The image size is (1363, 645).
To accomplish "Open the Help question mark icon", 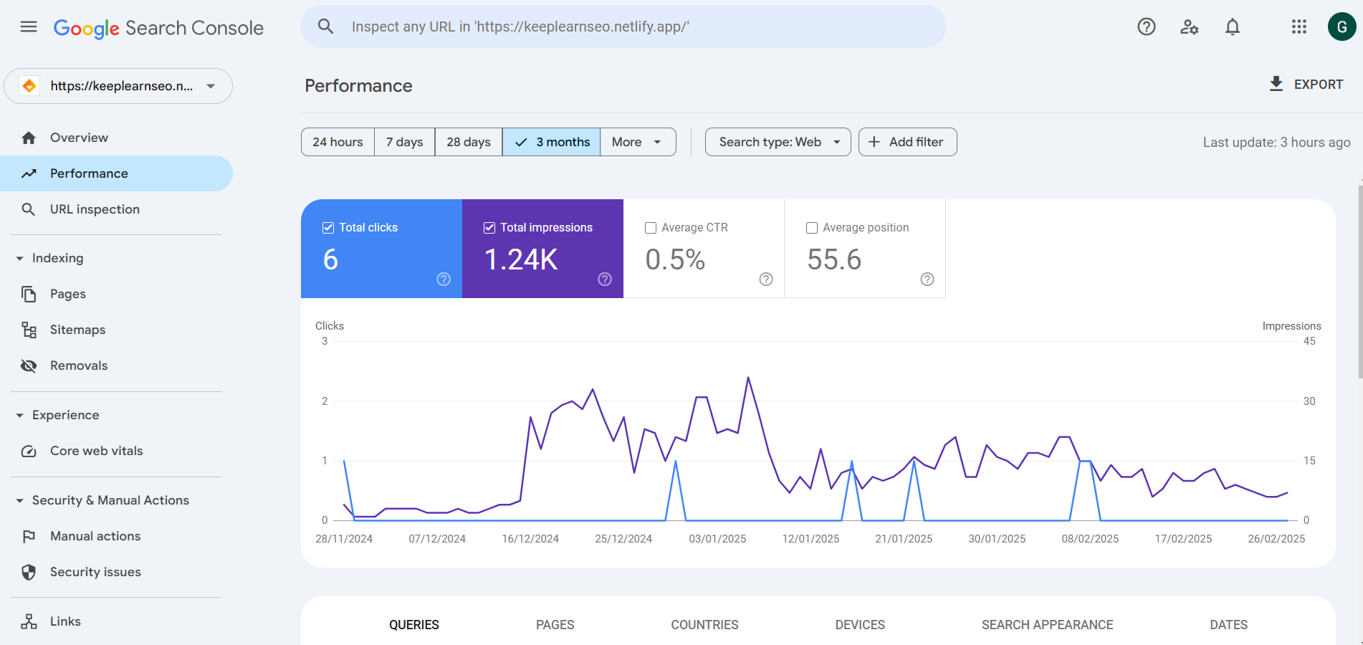I will point(1147,27).
